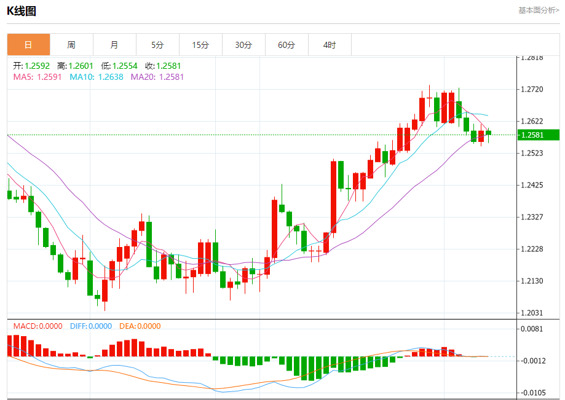
Task: Click the 开:1.2592 open price value
Action: click(x=31, y=66)
